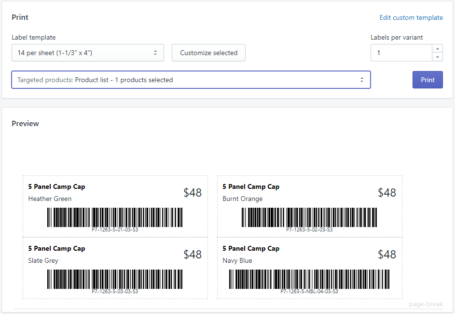
Task: Increase labels per variant with up arrow
Action: pyautogui.click(x=438, y=48)
